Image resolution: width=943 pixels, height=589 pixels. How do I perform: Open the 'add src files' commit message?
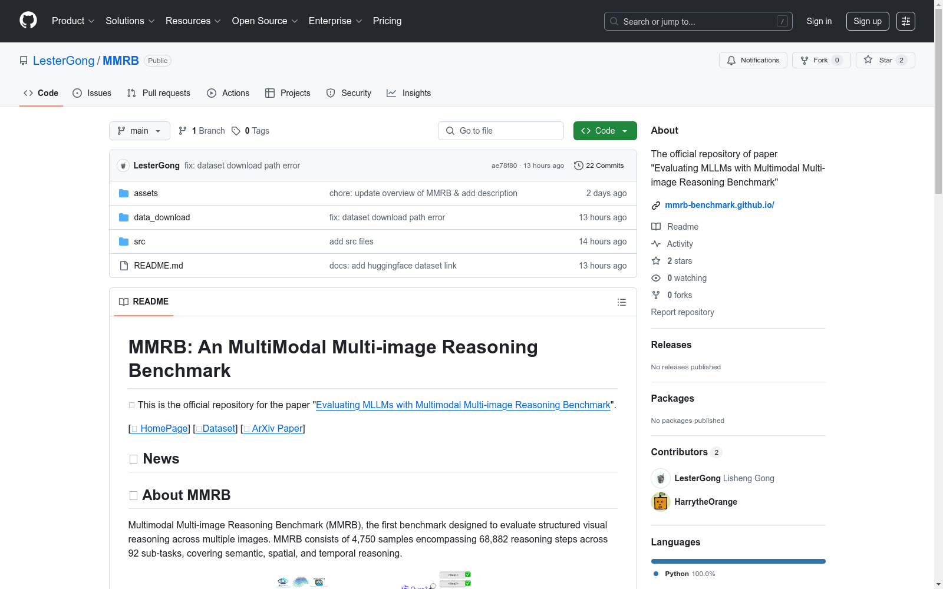351,241
